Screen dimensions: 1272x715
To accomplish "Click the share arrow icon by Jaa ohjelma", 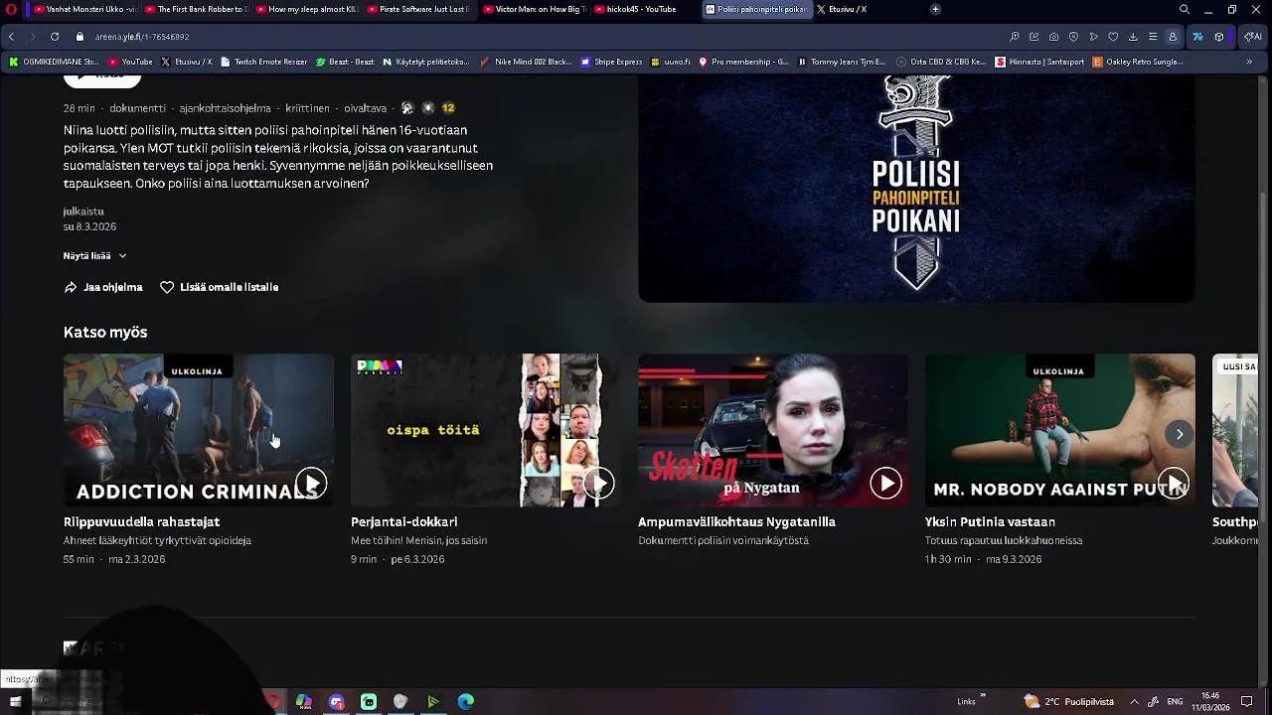I will point(71,287).
